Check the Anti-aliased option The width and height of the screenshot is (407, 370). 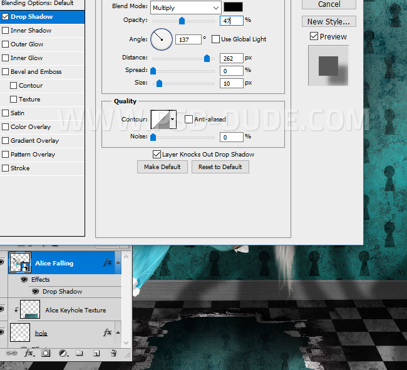(188, 119)
